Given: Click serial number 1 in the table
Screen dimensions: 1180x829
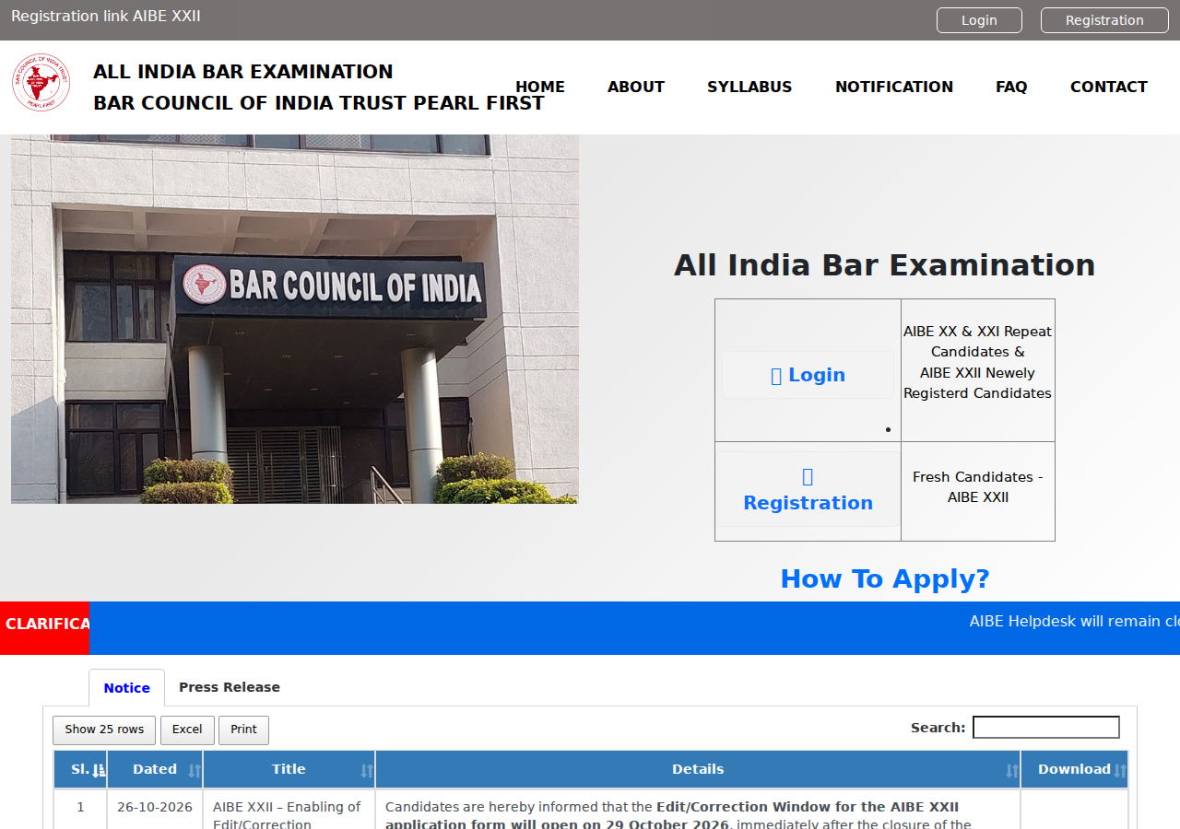Looking at the screenshot, I should (x=80, y=807).
